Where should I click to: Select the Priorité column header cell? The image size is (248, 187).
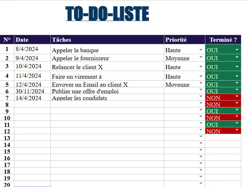coord(184,40)
